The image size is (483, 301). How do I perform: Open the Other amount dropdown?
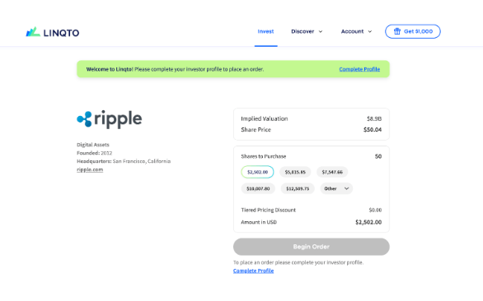click(336, 188)
